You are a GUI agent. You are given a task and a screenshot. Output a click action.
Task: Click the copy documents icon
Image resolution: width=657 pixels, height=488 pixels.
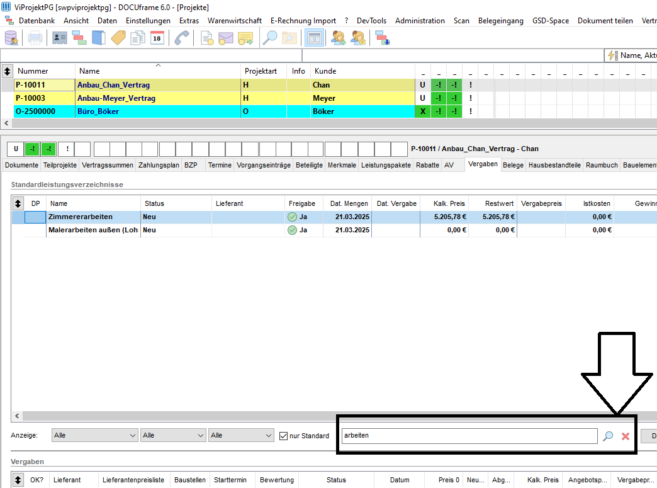coord(137,38)
